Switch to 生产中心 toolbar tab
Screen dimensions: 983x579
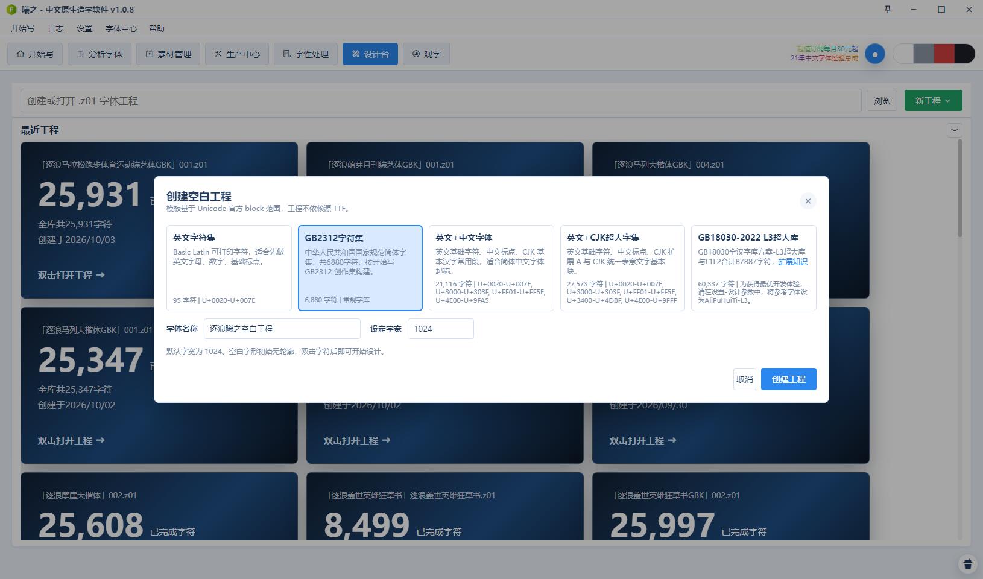click(x=237, y=54)
